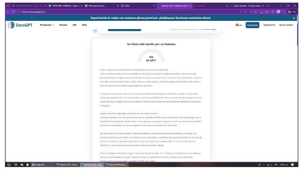The height and width of the screenshot is (172, 304).
Task: Go to the Precios menu item
Action: point(63,25)
